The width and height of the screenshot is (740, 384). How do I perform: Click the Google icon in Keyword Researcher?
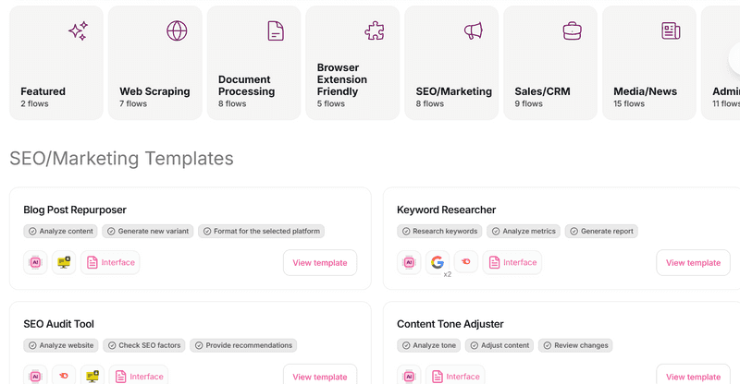[x=438, y=262]
